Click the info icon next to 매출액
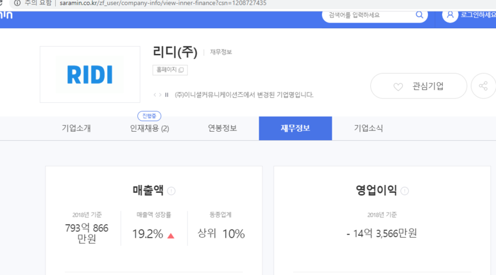The image size is (496, 275). [x=171, y=191]
